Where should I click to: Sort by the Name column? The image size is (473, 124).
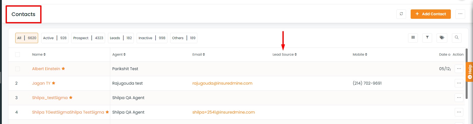(x=39, y=54)
